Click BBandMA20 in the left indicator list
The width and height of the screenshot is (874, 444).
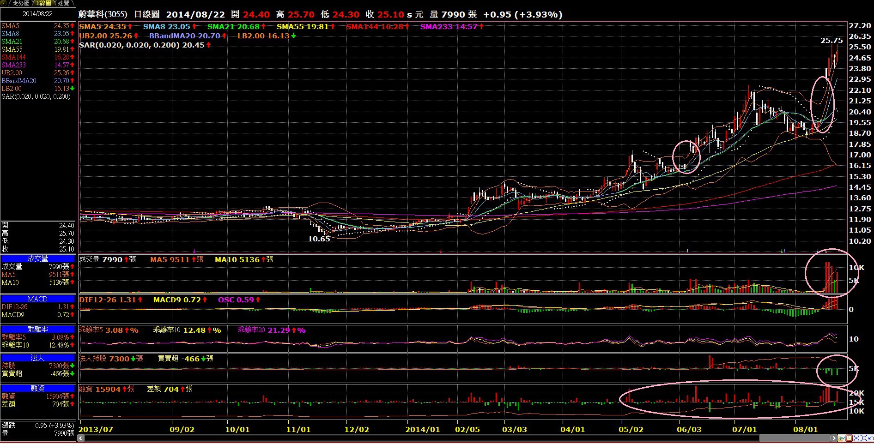(18, 81)
